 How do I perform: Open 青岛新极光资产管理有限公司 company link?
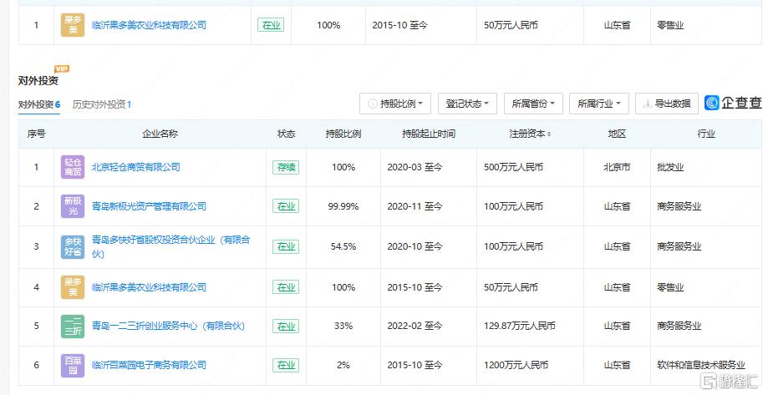click(x=149, y=206)
